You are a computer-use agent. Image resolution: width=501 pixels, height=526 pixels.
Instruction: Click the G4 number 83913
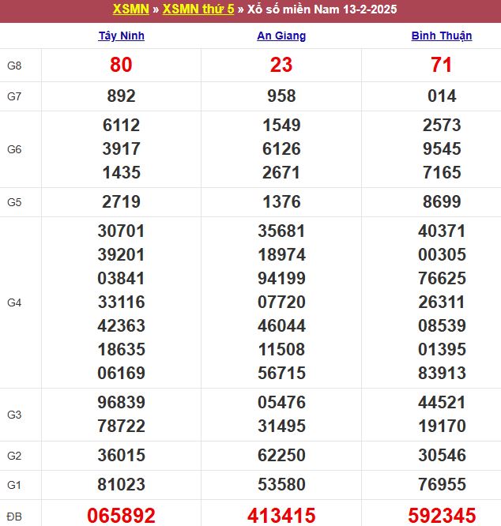442,373
